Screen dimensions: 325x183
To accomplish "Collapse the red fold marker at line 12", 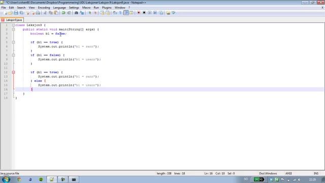I will click(x=14, y=72).
